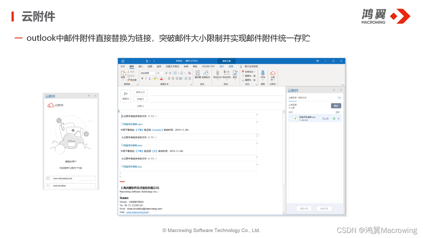Center align text in the ribbon
Viewport: 423px width, 238px height.
click(x=173, y=78)
